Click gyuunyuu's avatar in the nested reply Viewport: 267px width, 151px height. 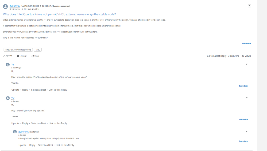point(15,131)
